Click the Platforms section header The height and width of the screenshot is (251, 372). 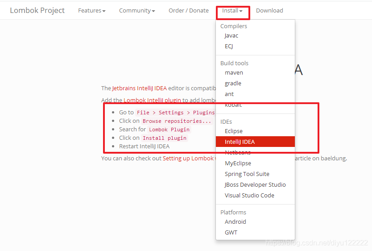click(233, 212)
